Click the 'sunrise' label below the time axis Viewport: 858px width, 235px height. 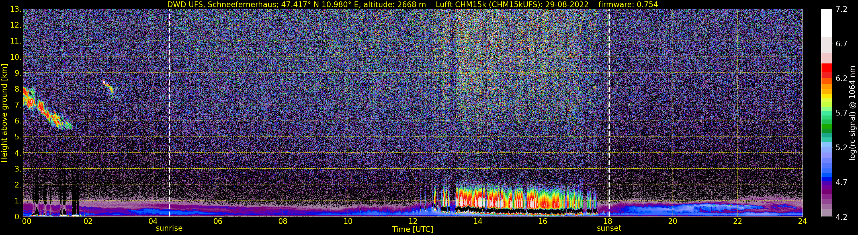(x=169, y=228)
